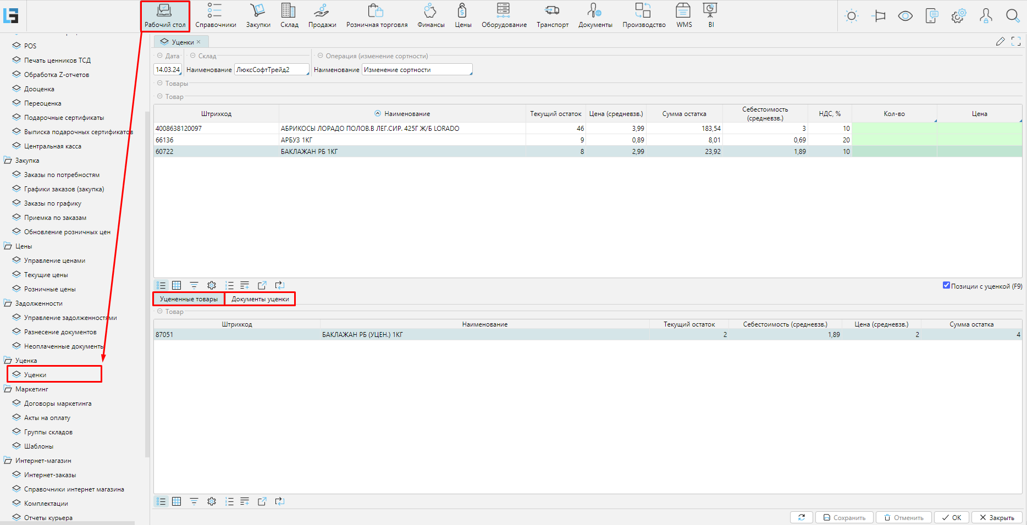Open the Справочники toolbar section
Screen dimensions: 1027x525
216,15
